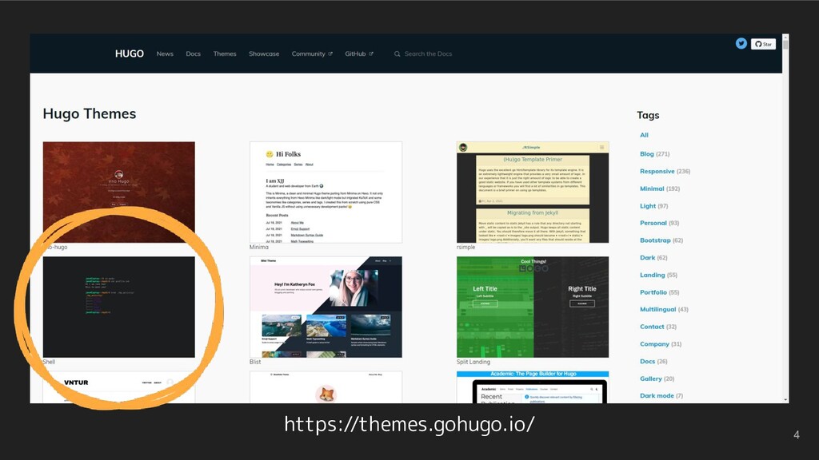Click the vertical scrollbar thumb

tap(785, 43)
